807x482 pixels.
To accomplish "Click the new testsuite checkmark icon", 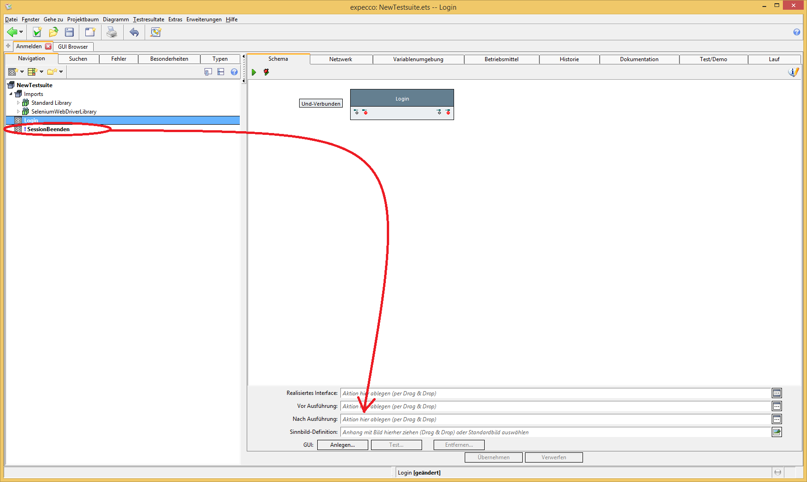I will point(37,32).
